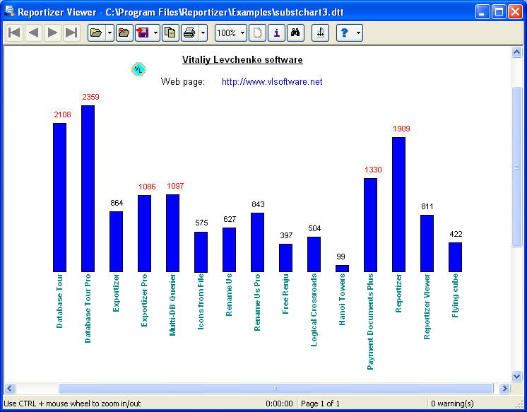Image resolution: width=527 pixels, height=412 pixels.
Task: Click the 0 warning(s) status entry
Action: click(452, 404)
